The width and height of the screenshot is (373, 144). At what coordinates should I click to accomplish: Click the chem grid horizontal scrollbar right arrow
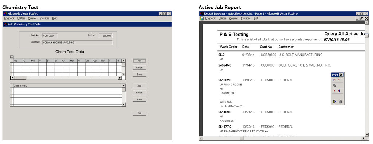(x=120, y=78)
